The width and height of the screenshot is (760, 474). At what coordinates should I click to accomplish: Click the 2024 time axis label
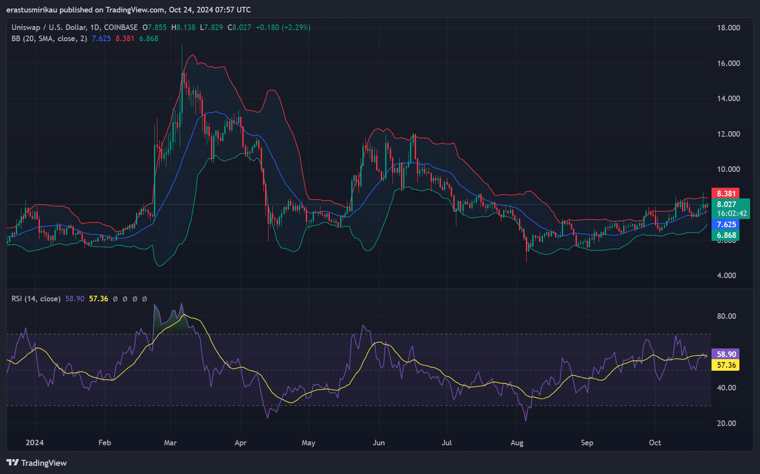click(x=35, y=443)
